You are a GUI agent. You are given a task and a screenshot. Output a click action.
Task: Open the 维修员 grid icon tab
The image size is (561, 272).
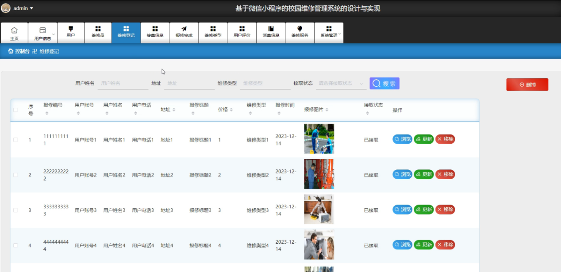pyautogui.click(x=98, y=33)
